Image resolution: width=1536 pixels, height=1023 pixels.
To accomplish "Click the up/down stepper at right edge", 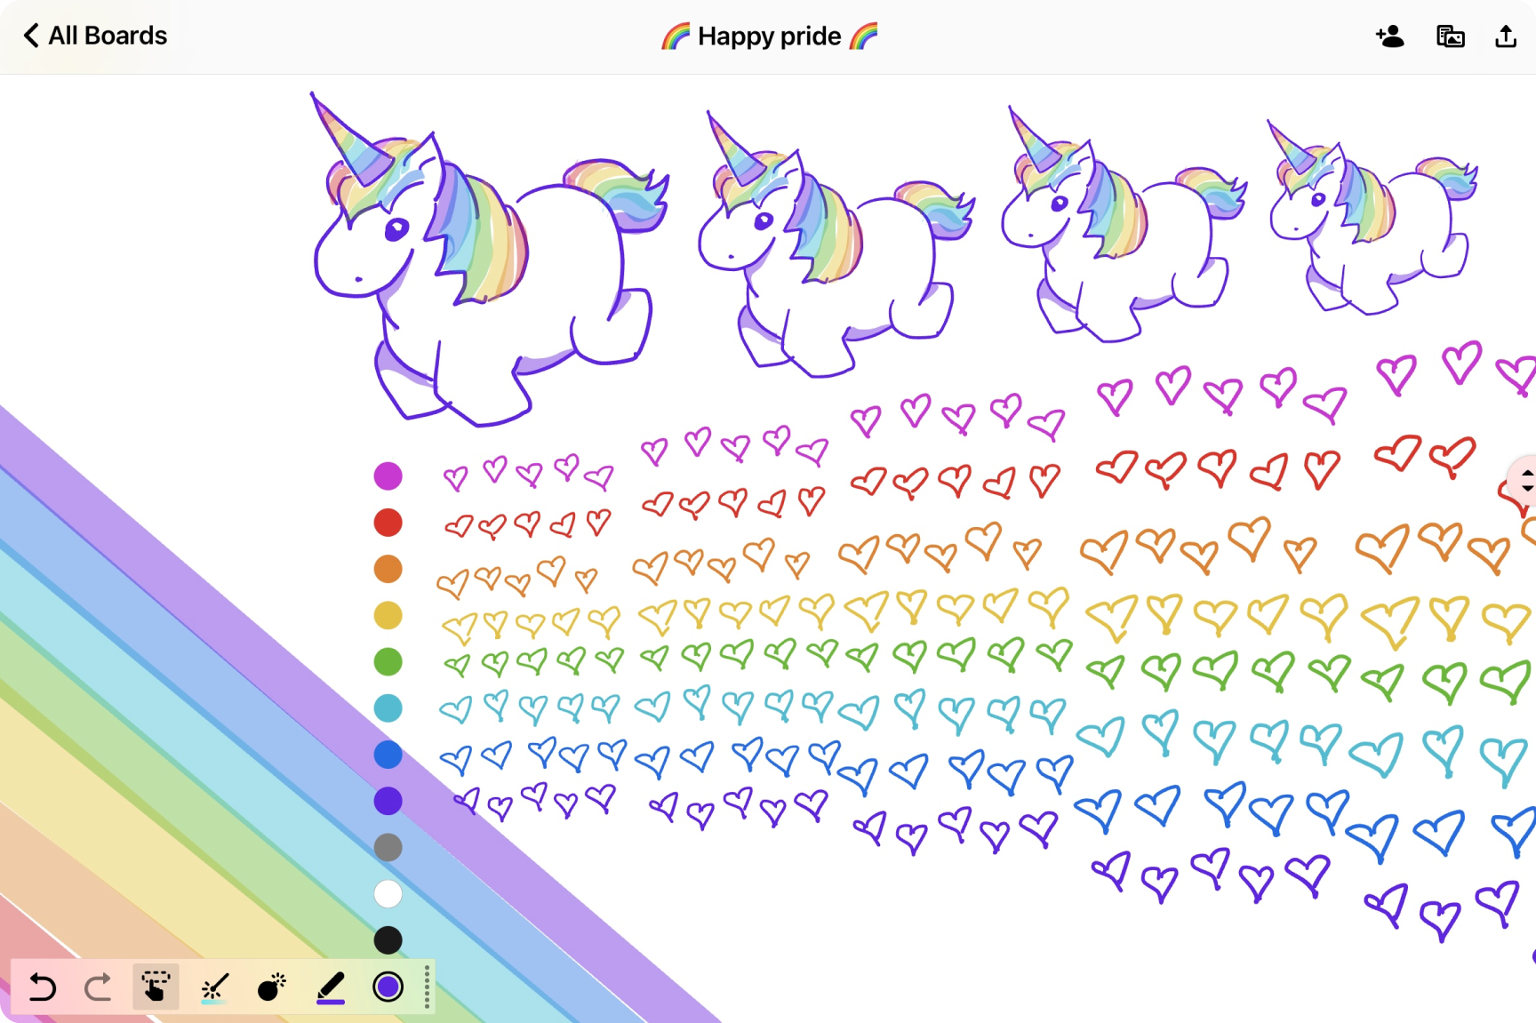I will 1525,480.
